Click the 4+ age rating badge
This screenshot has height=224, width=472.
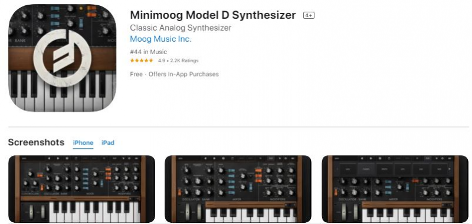point(309,15)
